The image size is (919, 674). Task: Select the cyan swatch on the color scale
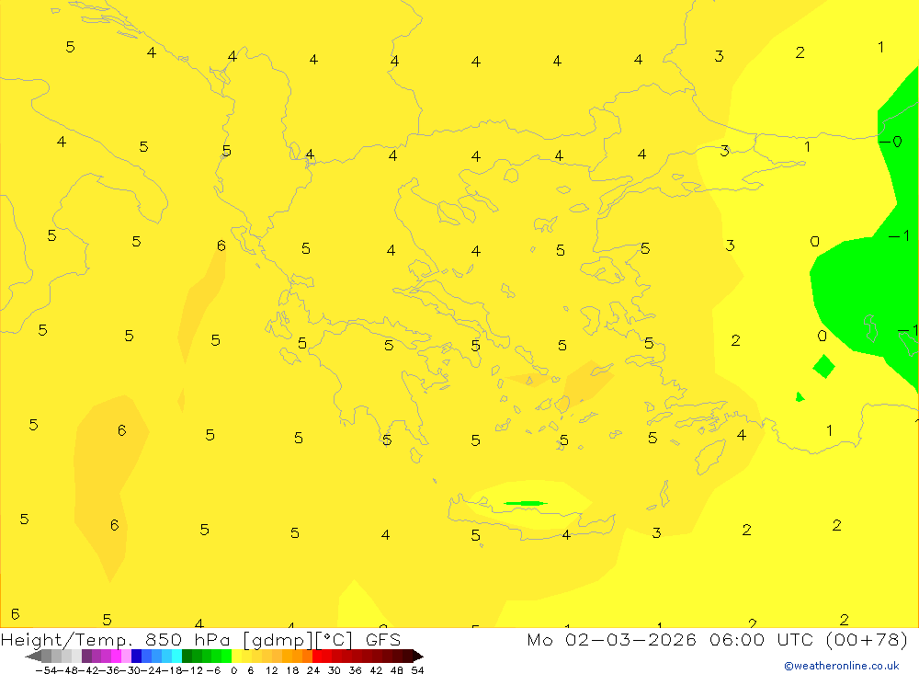pos(176,656)
